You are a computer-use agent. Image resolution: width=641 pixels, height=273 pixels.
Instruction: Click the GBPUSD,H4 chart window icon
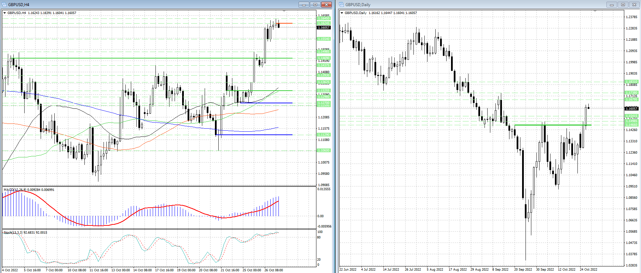(x=4, y=4)
